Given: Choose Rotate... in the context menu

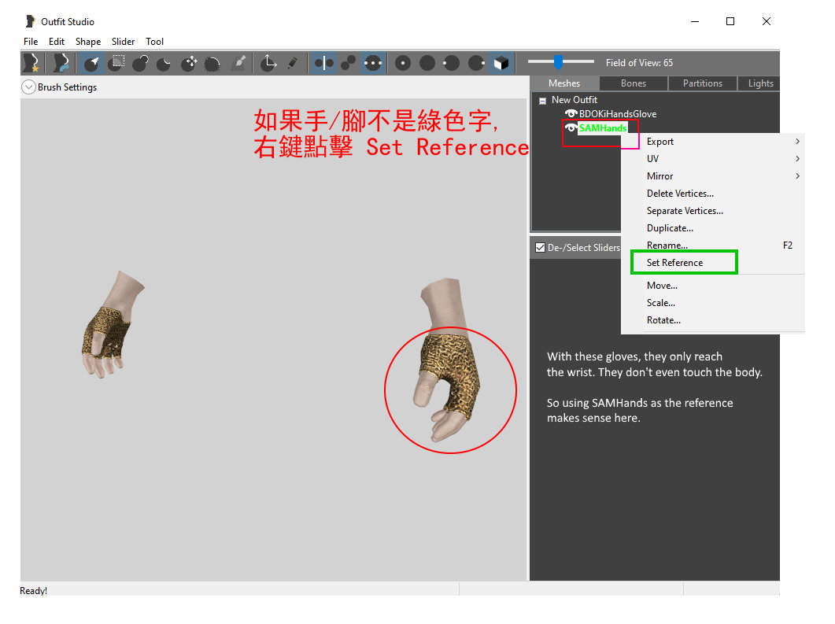Looking at the screenshot, I should (713, 320).
